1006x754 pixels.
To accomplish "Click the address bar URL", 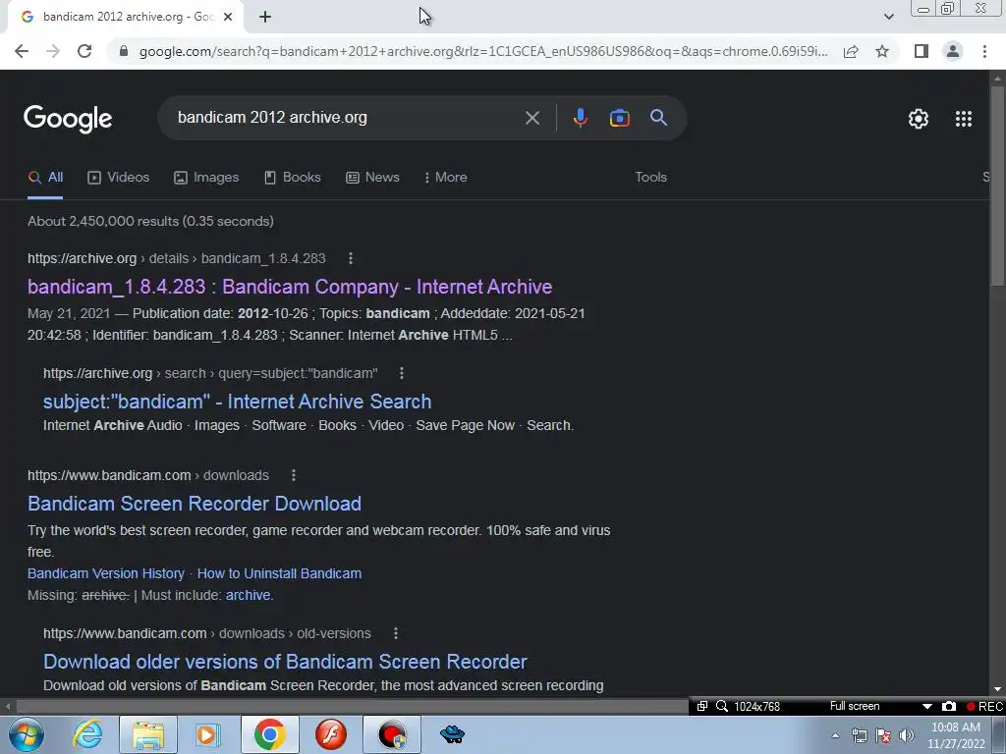I will coord(483,51).
